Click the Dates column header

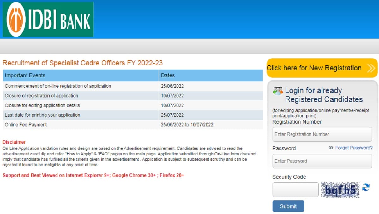(168, 76)
